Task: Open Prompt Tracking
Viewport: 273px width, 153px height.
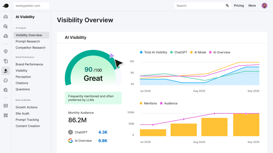Action: pos(27,120)
